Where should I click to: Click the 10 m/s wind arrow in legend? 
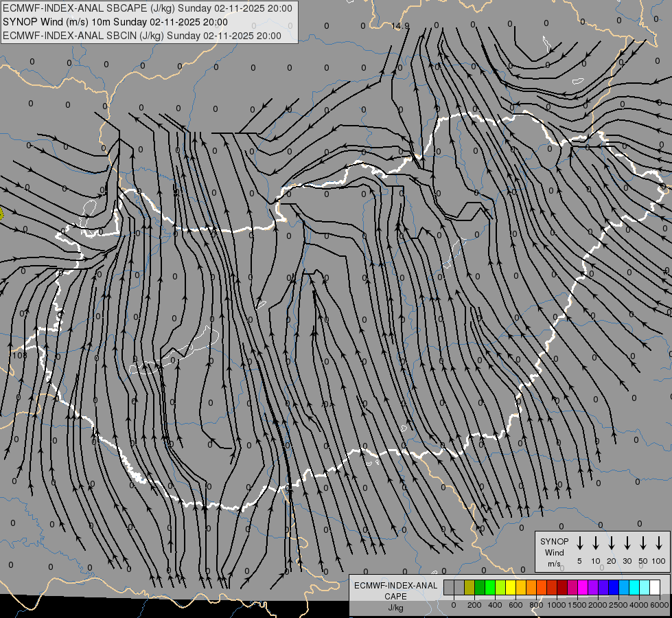point(596,543)
